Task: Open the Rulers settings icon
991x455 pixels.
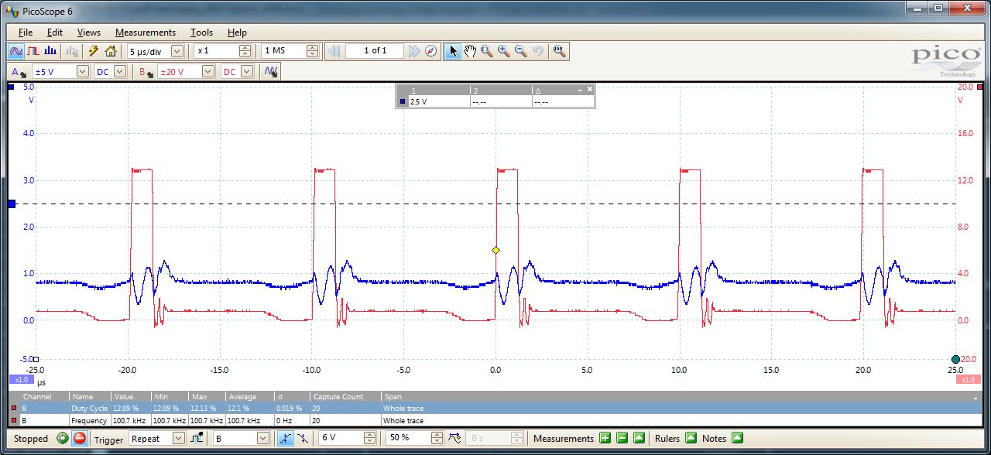Action: click(x=691, y=438)
